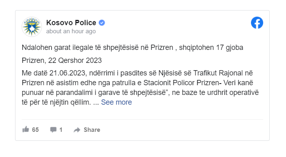
Task: View the 65 likes count
Action: click(35, 130)
